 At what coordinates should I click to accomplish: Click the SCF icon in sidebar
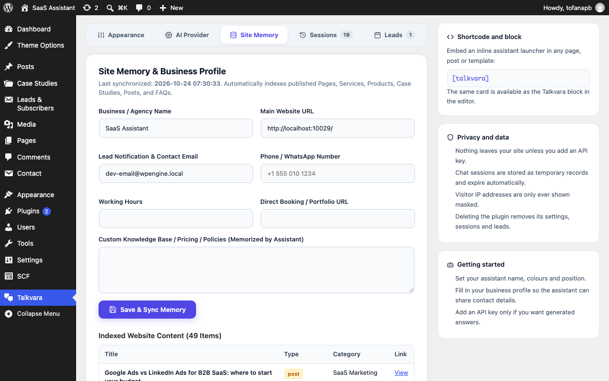tap(9, 276)
